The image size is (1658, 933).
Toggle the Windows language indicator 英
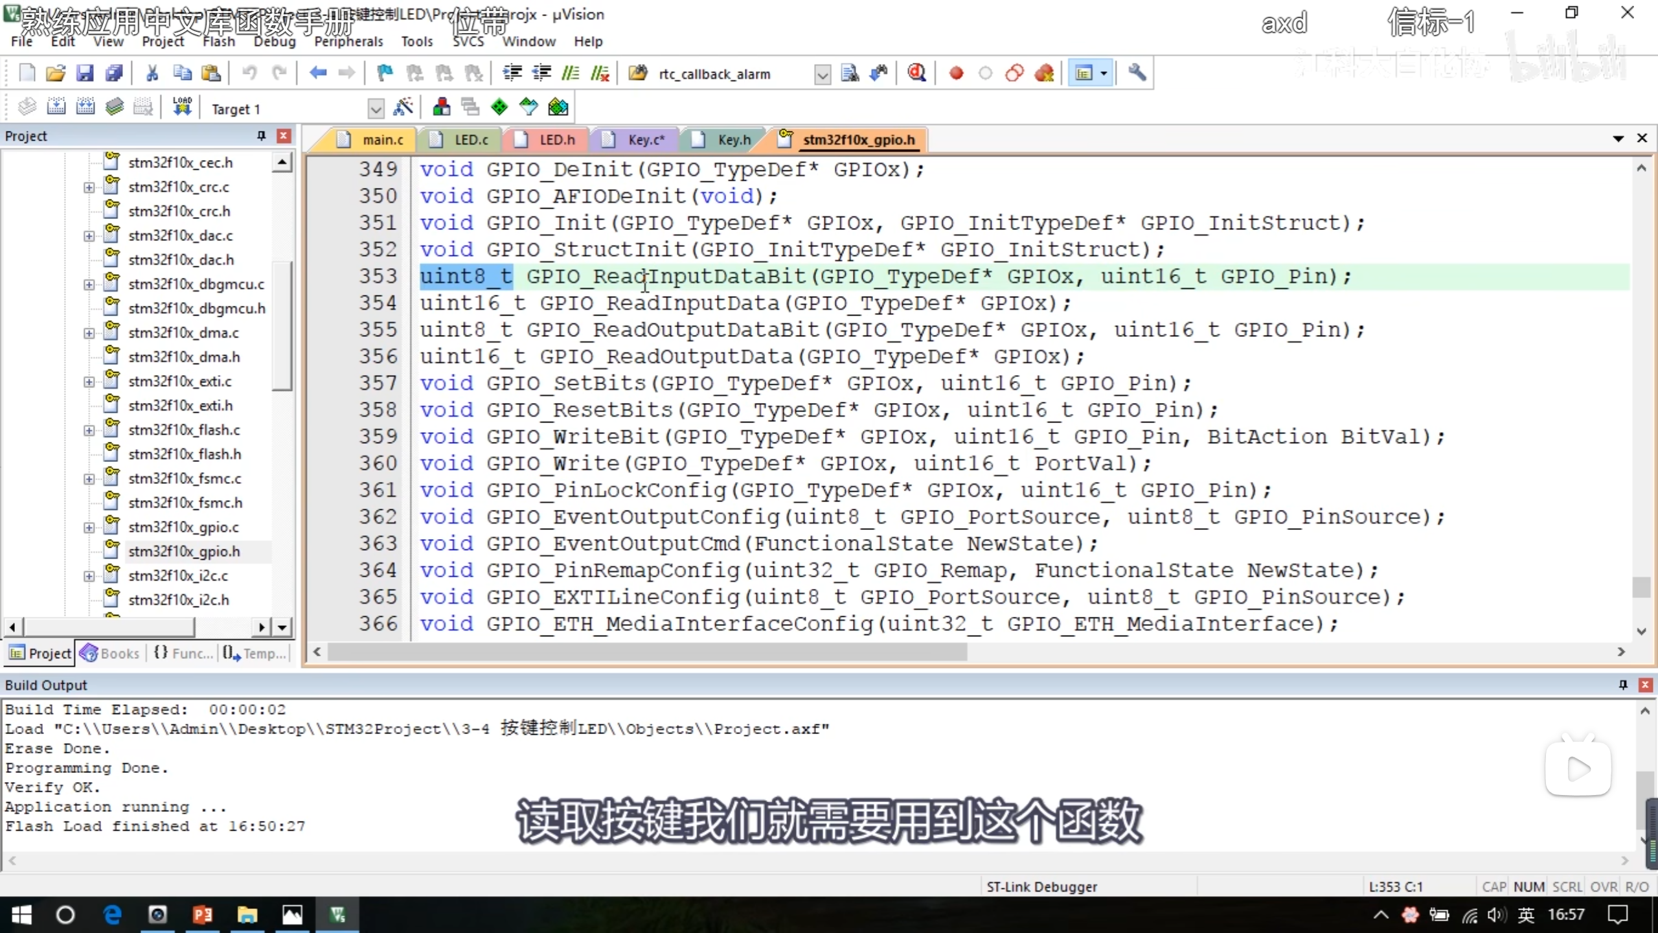1526,914
